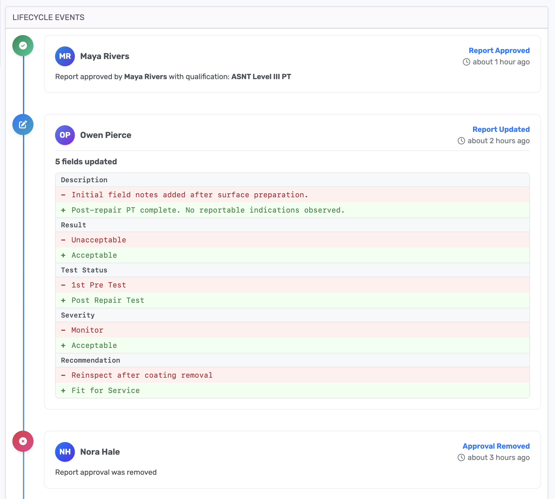Click the clock icon beside about 1 hour ago
The width and height of the screenshot is (555, 499).
pyautogui.click(x=466, y=62)
